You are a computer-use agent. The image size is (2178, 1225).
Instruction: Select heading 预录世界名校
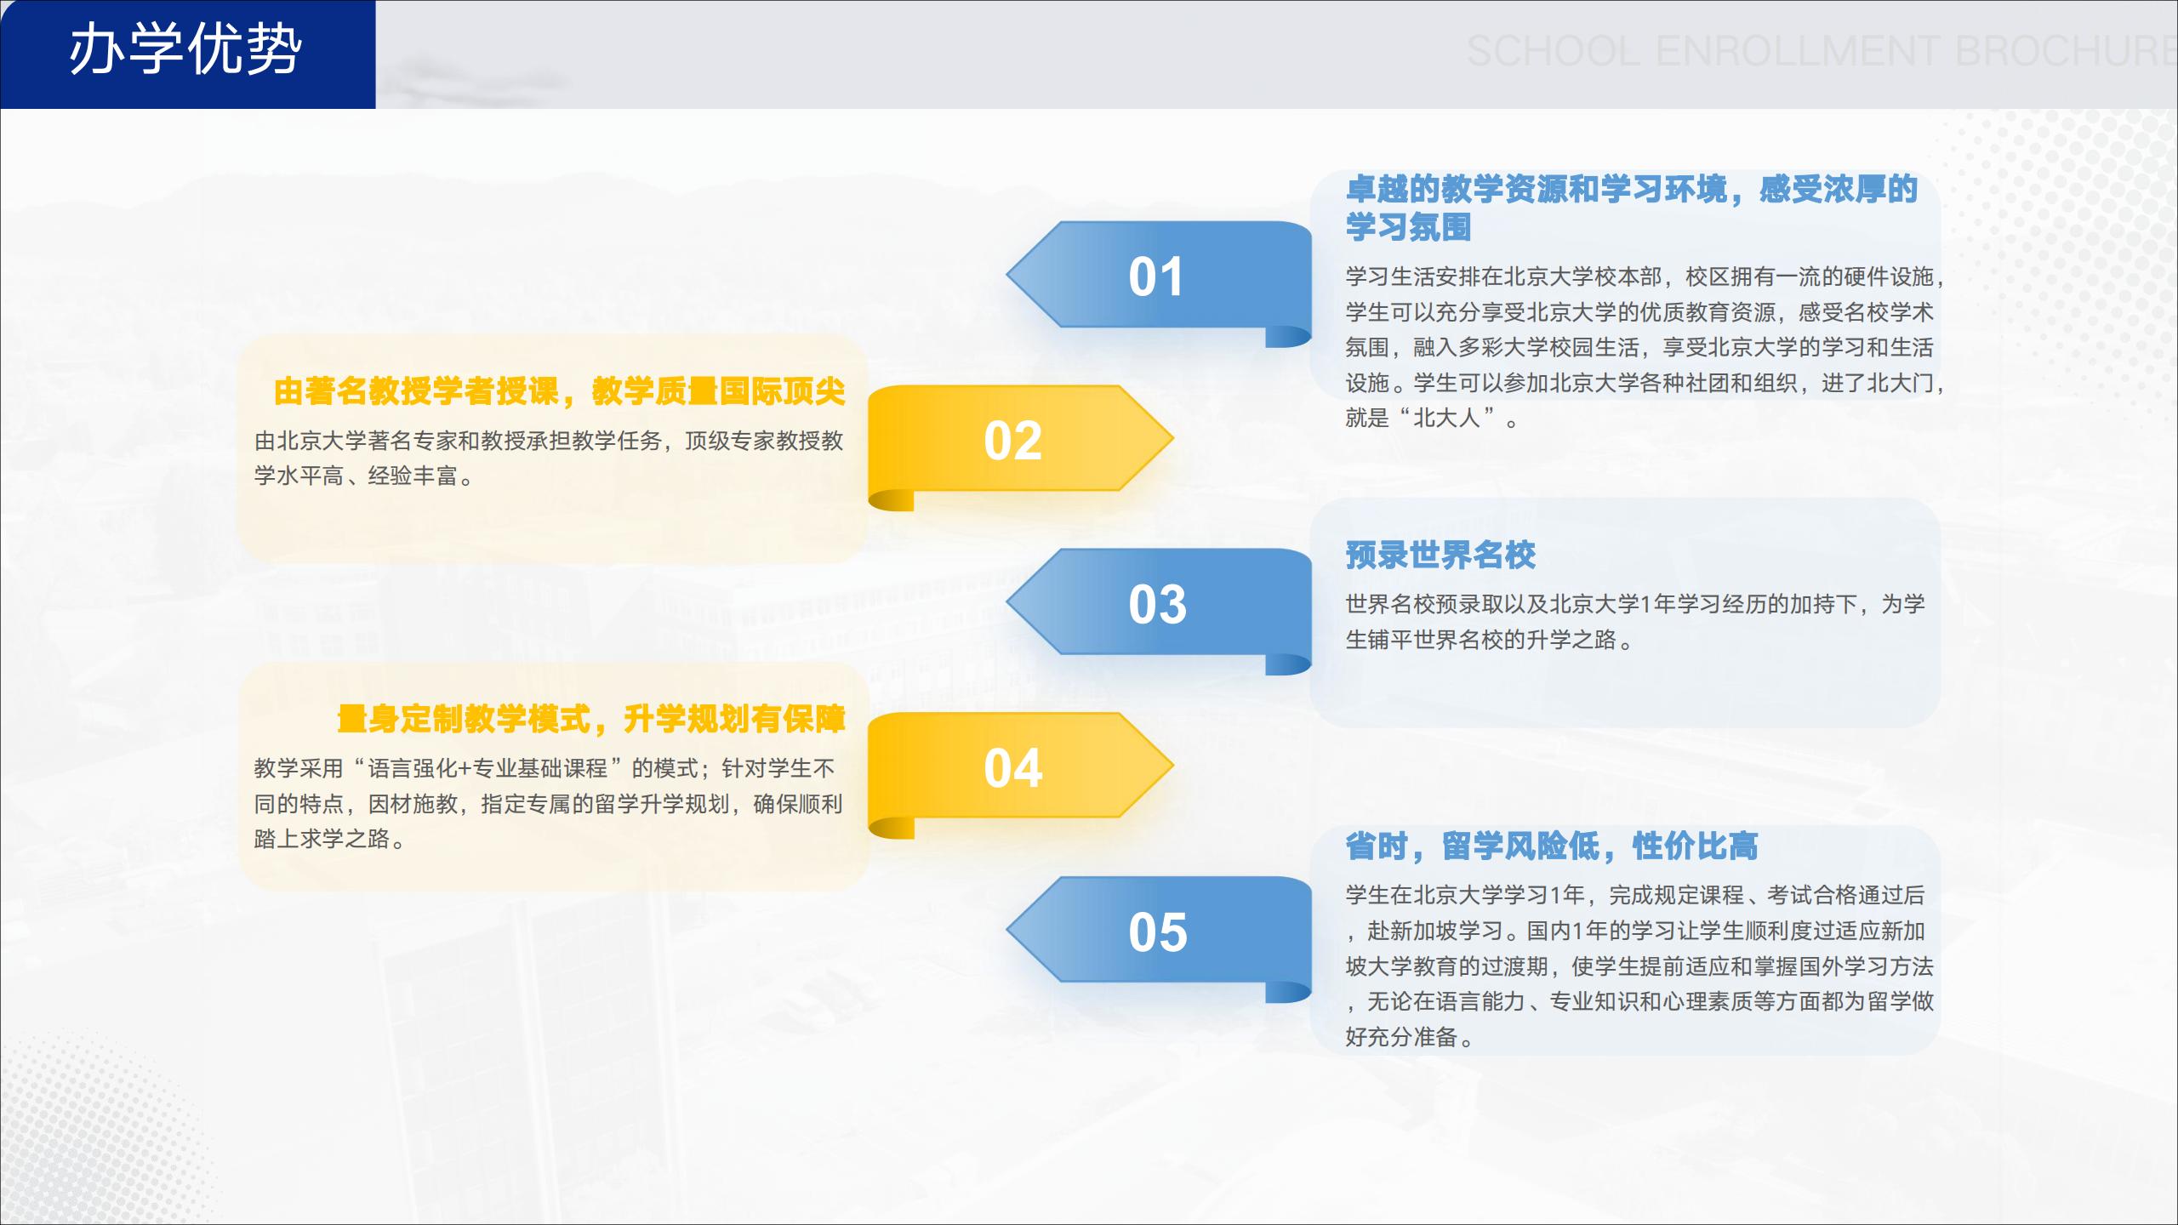click(x=1440, y=555)
